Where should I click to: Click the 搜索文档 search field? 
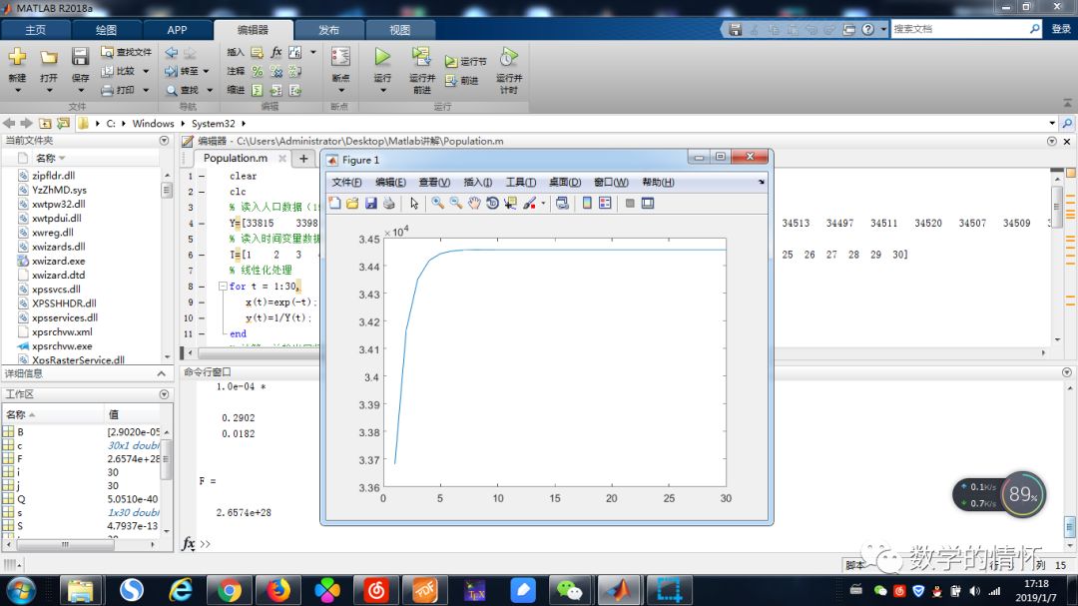pos(960,29)
